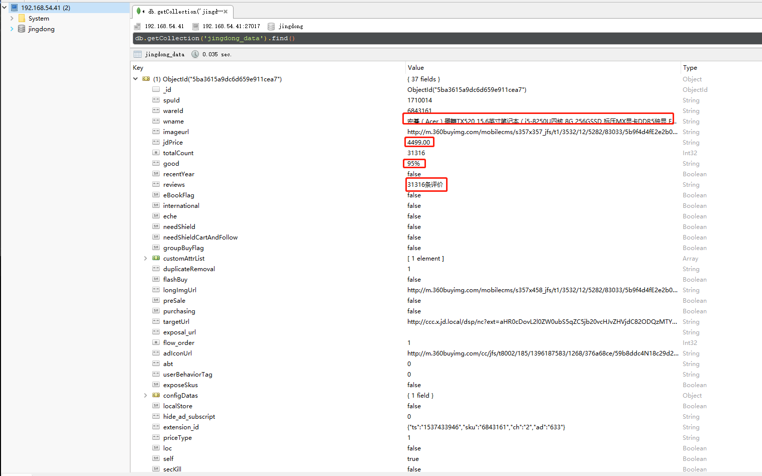Collapse the 192.168.54.41 connection node
This screenshot has width=762, height=476.
click(x=5, y=8)
